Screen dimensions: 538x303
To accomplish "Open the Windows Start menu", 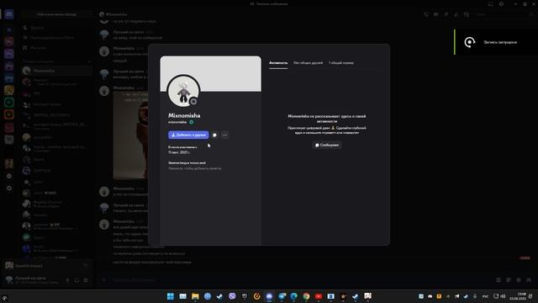I will [x=171, y=296].
